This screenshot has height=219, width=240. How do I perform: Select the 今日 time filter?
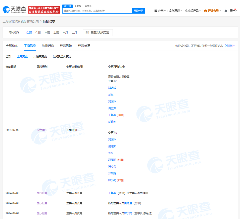pyautogui.click(x=38, y=32)
